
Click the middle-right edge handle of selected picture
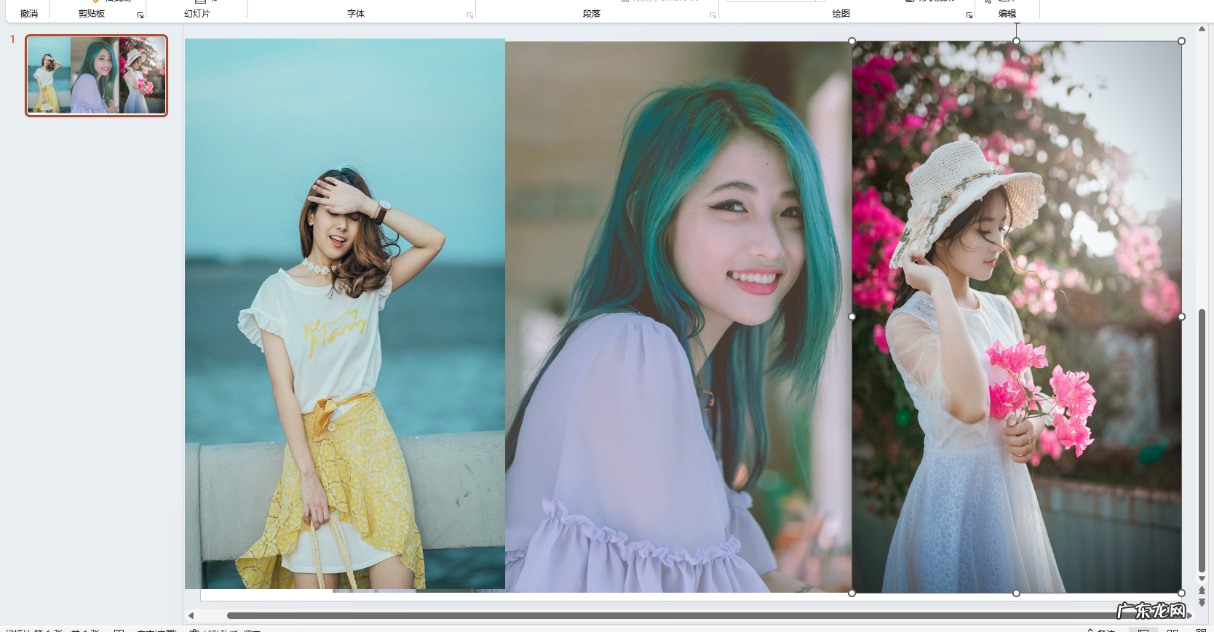[1181, 317]
